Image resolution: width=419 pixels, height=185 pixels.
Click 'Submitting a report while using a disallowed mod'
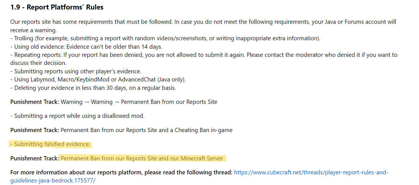coord(77,116)
